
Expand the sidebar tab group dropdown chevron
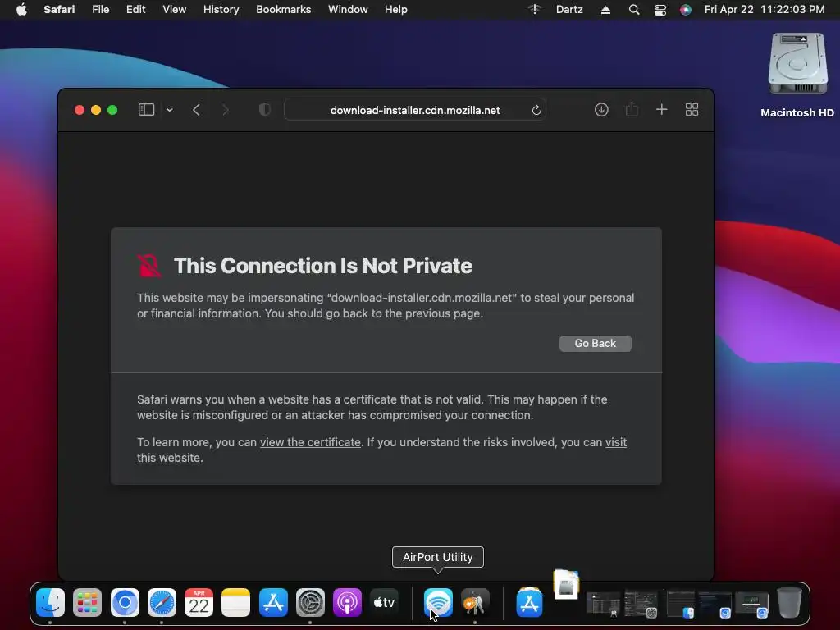170,110
